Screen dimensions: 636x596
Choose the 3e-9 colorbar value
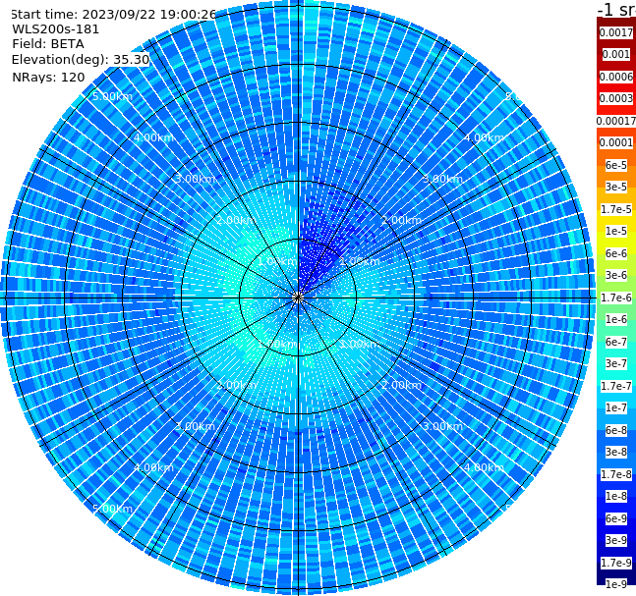616,540
